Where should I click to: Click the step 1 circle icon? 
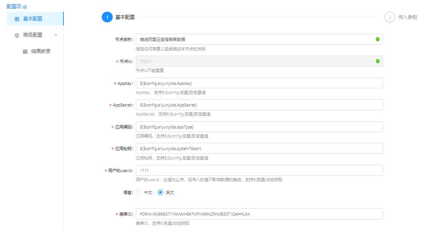click(x=107, y=17)
